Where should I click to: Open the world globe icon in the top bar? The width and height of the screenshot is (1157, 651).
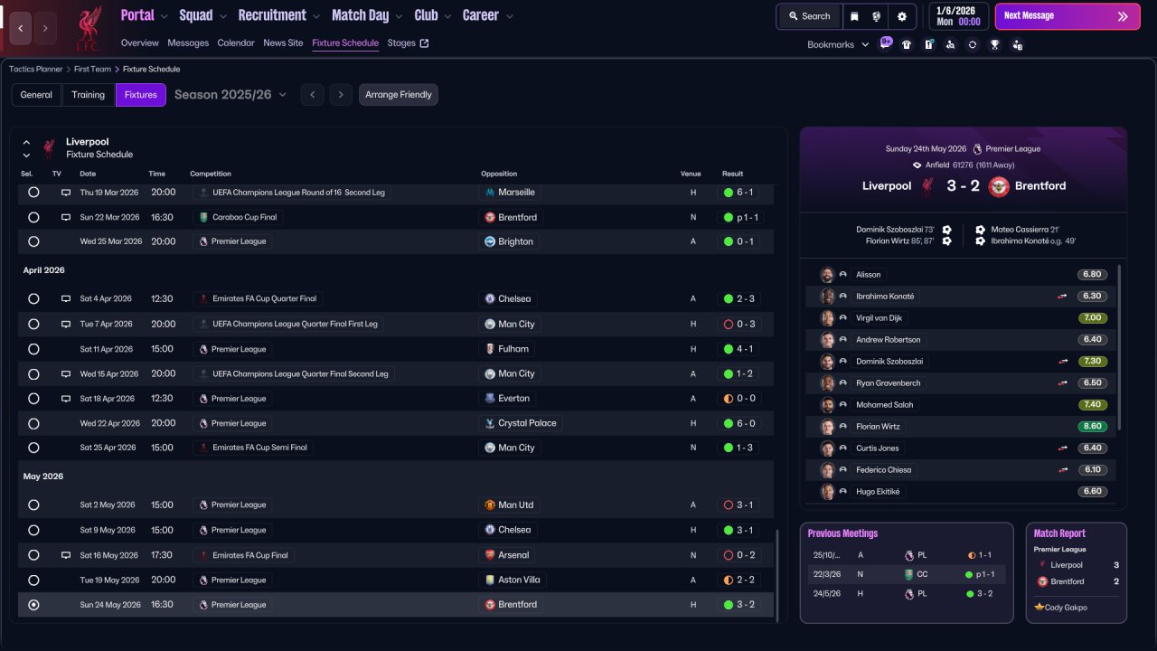pyautogui.click(x=877, y=16)
